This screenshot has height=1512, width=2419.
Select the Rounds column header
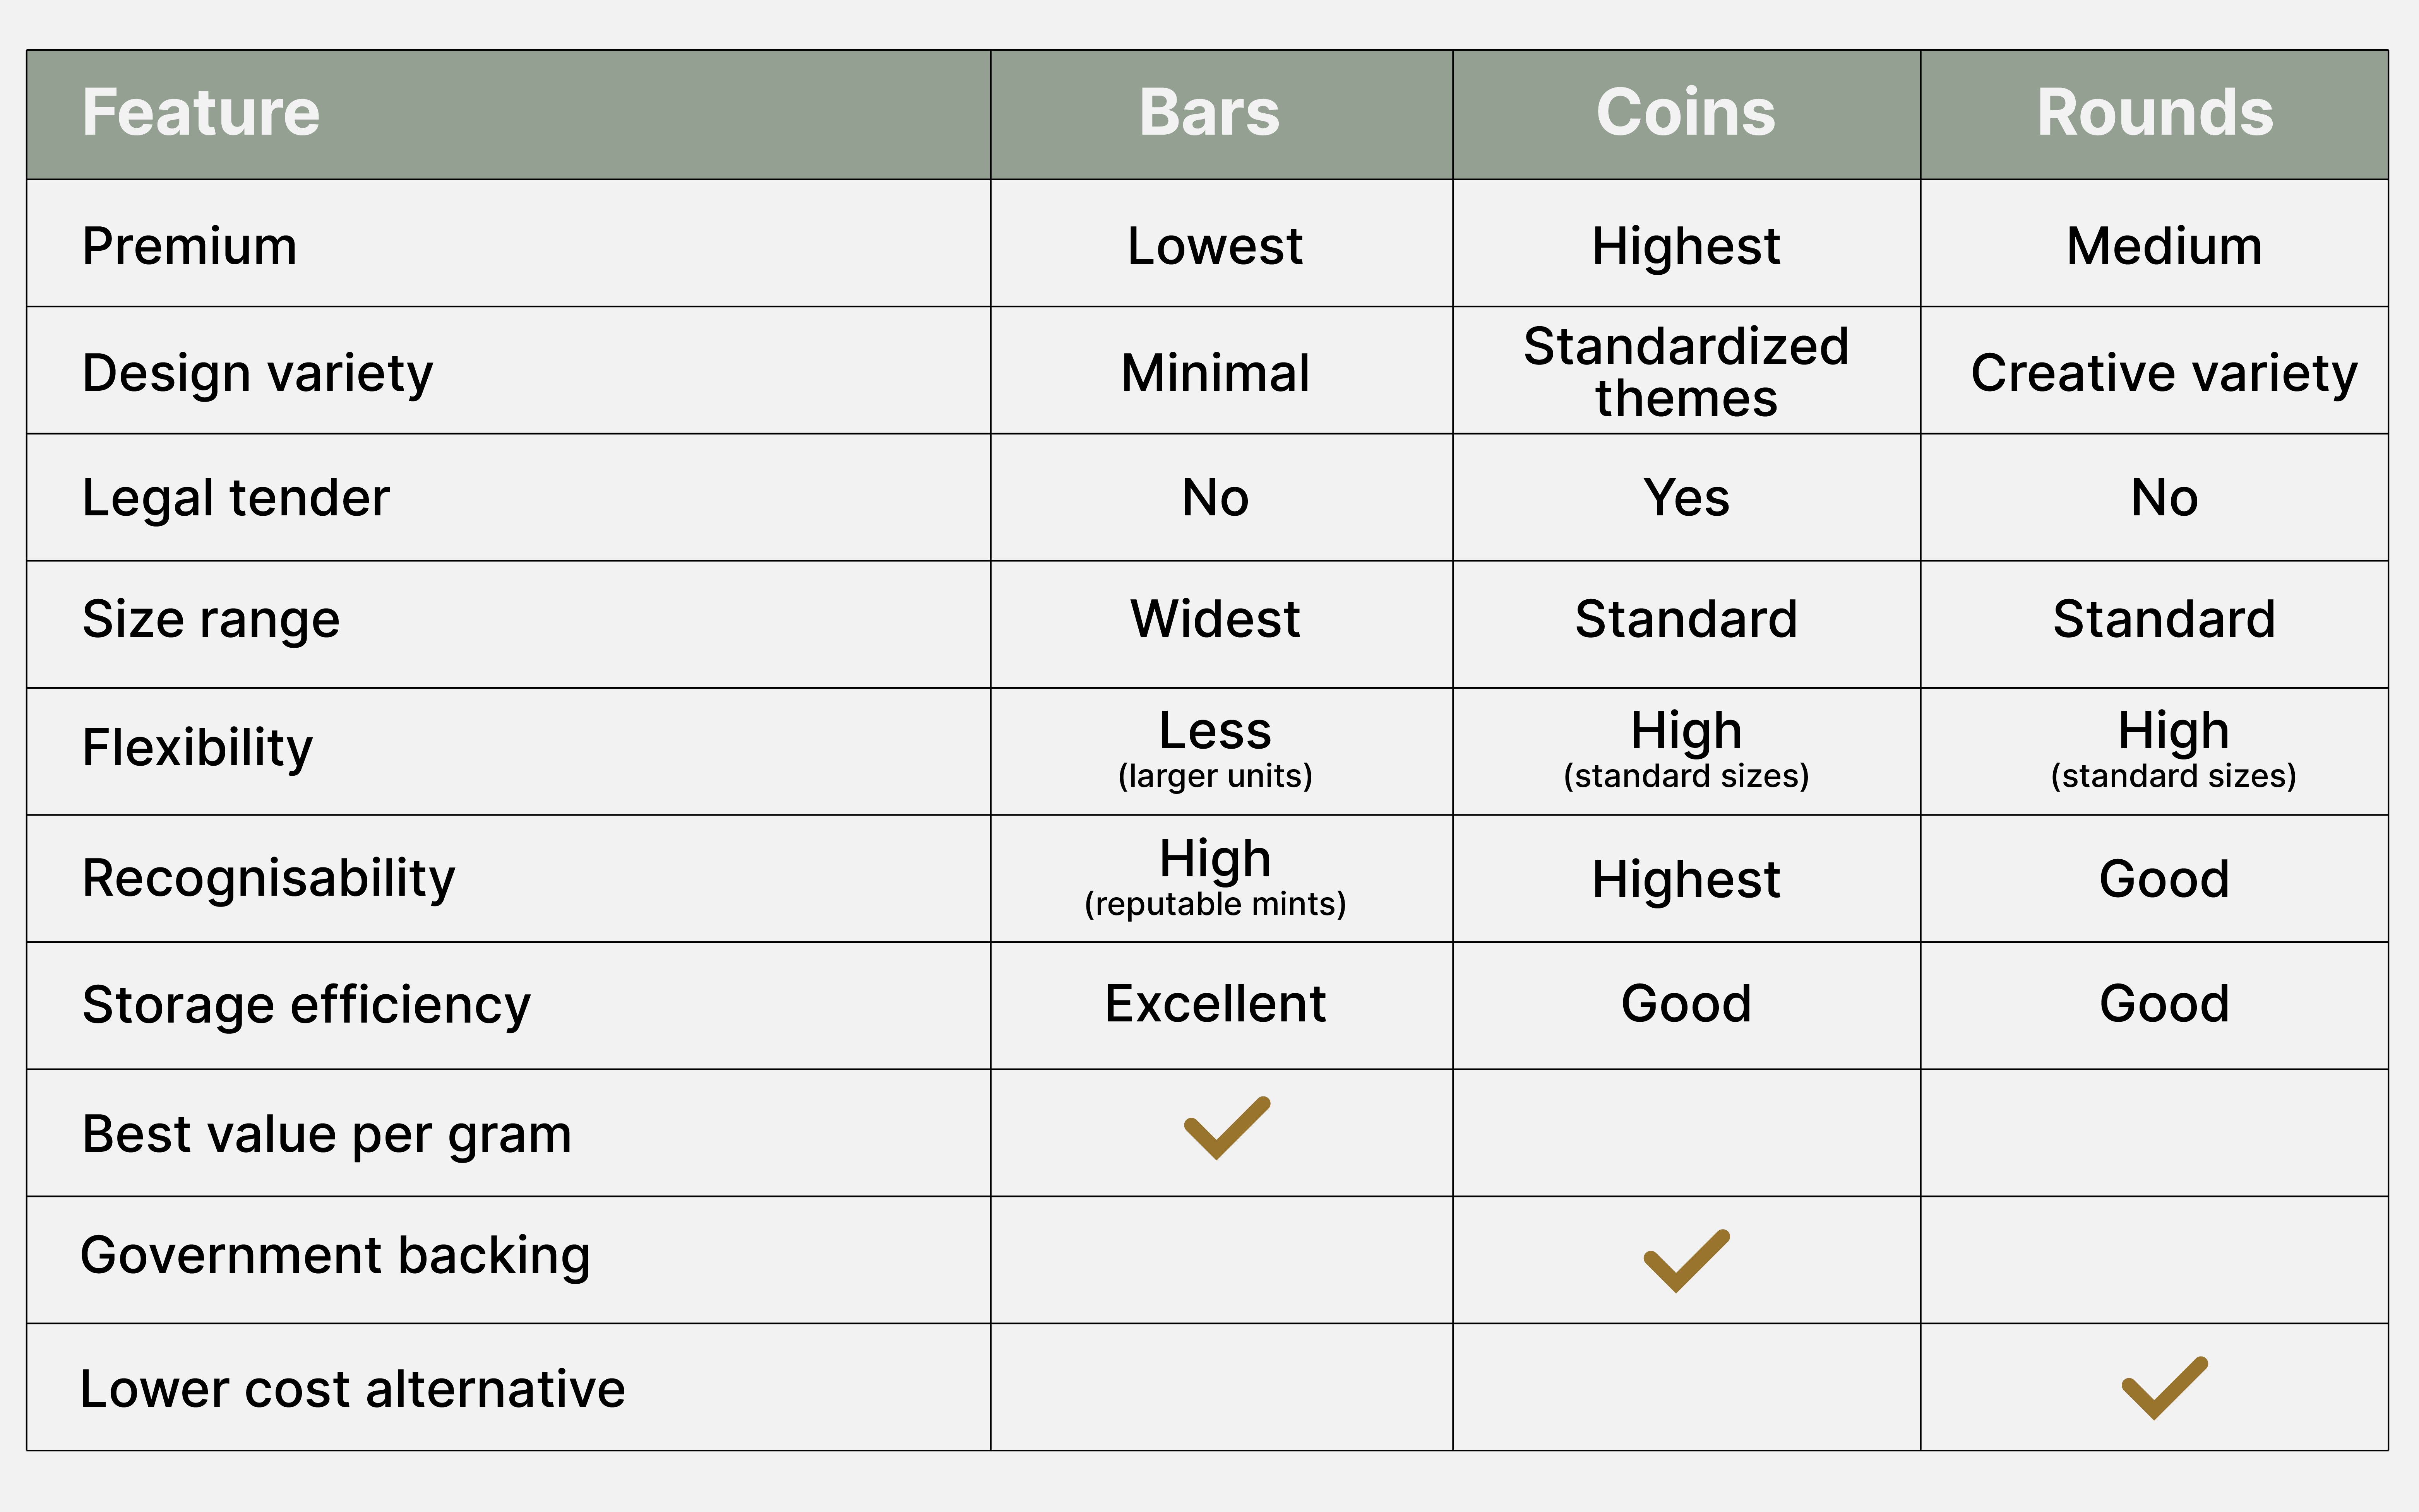point(2155,113)
